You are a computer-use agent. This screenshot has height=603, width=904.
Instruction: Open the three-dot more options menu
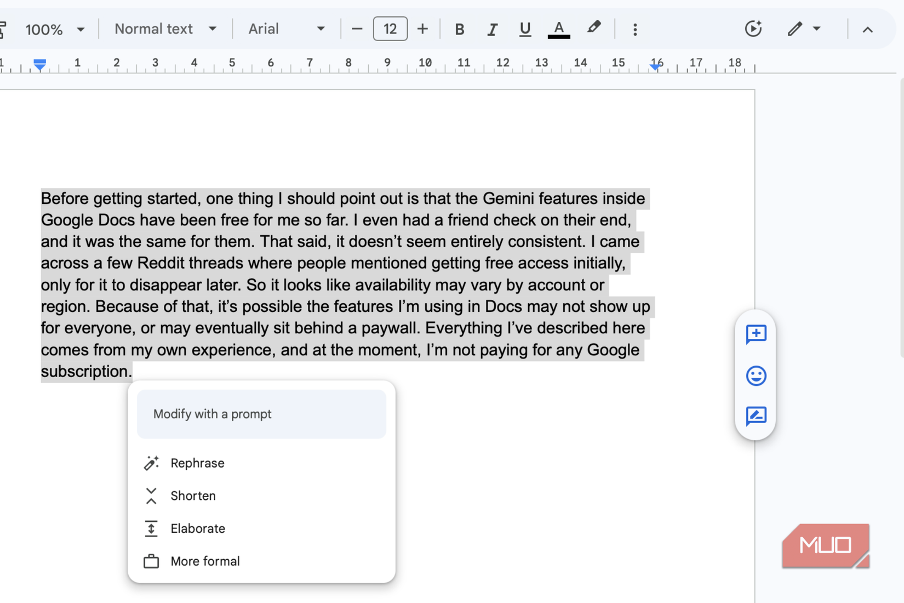635,29
